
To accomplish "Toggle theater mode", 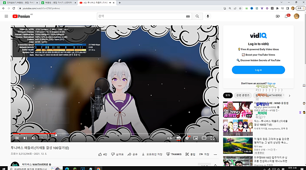I will tap(204, 138).
